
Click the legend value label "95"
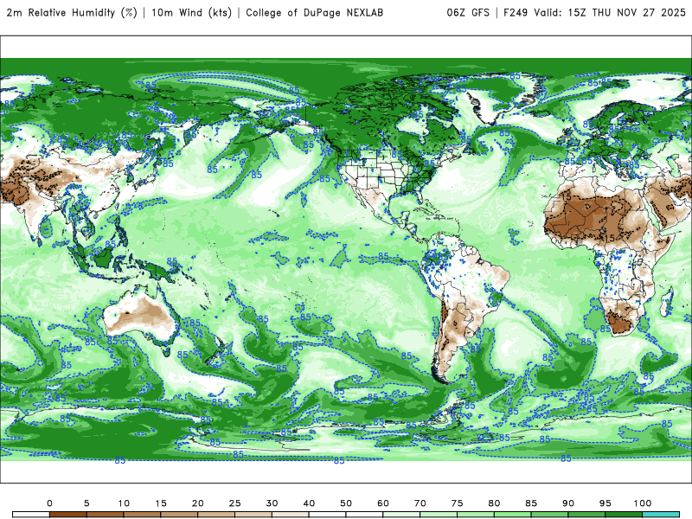tap(605, 503)
